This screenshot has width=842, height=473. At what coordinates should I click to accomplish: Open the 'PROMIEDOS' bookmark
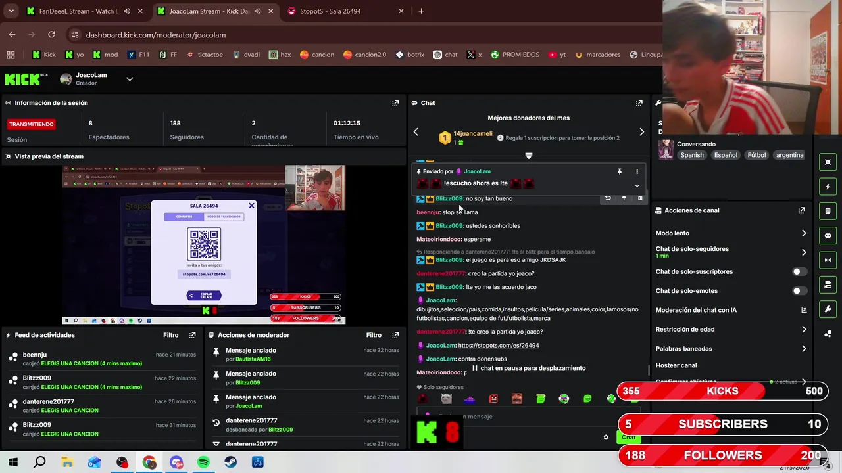pyautogui.click(x=514, y=55)
